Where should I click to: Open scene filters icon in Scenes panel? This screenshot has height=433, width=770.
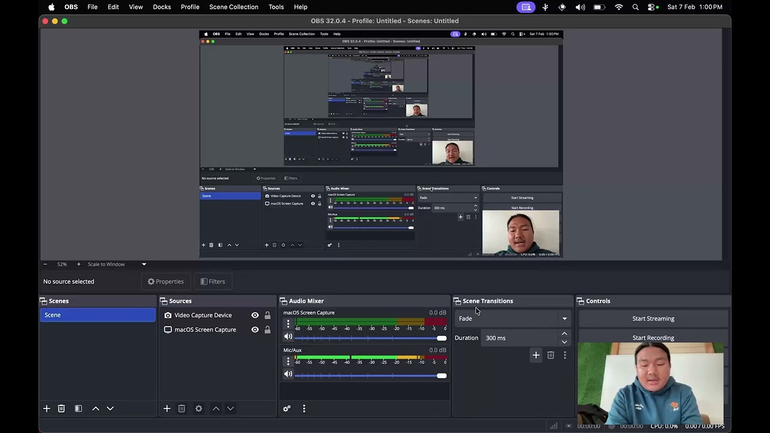click(x=78, y=408)
